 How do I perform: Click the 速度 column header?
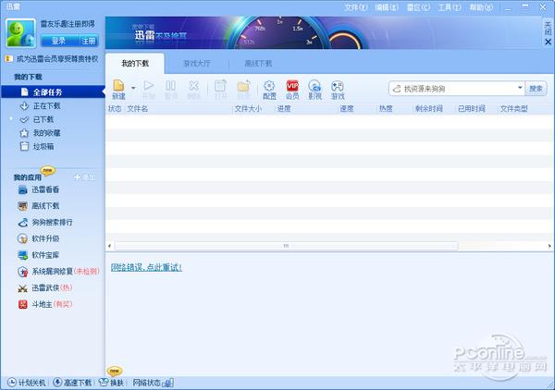(x=347, y=109)
